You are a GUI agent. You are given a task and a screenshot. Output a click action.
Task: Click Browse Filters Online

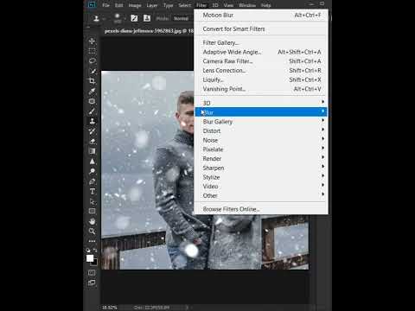point(261,209)
